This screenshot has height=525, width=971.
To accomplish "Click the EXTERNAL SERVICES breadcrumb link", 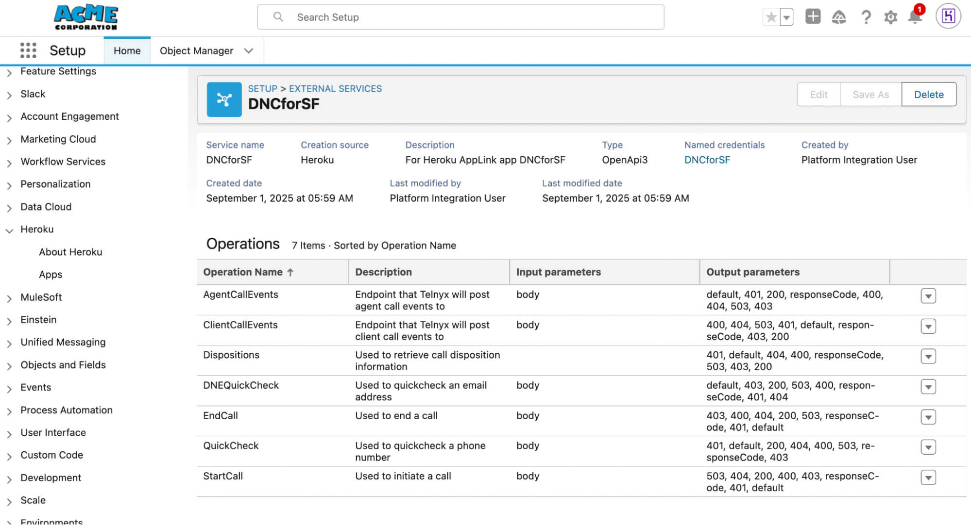I will tap(335, 88).
